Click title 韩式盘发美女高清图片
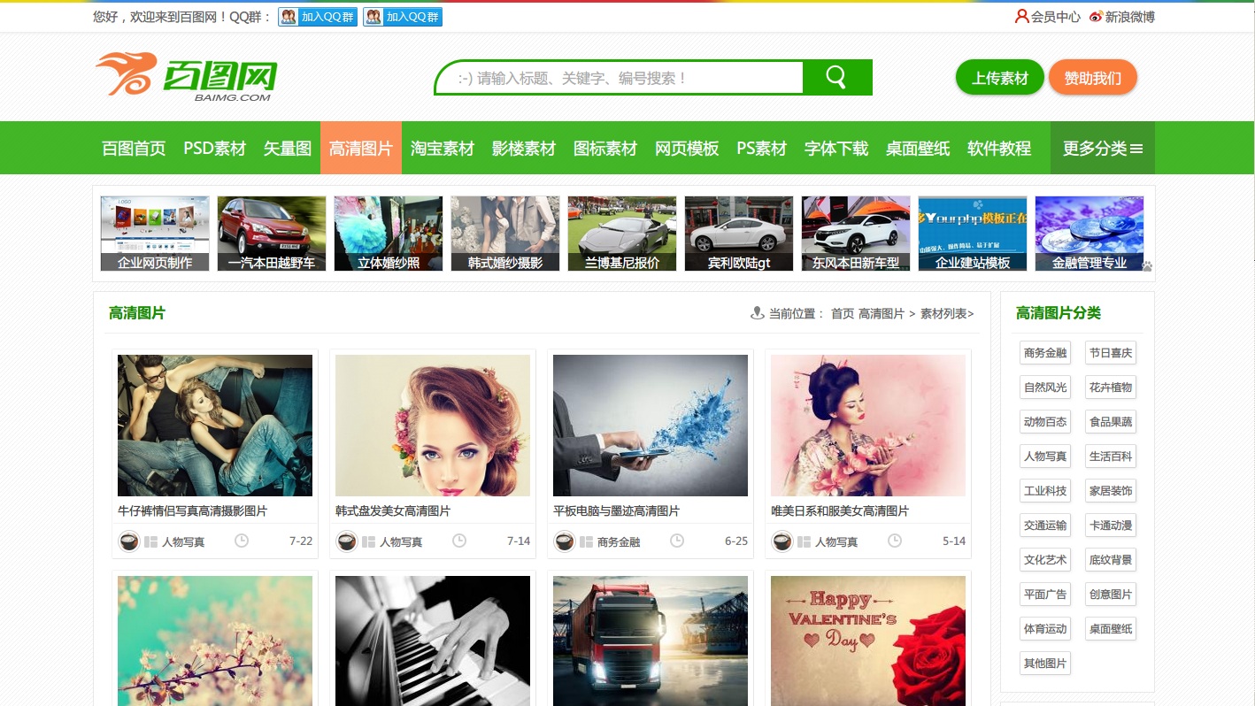Viewport: 1255px width, 706px height. (x=393, y=510)
